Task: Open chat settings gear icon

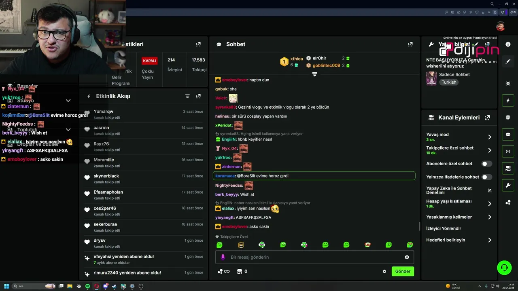Action: [384, 272]
